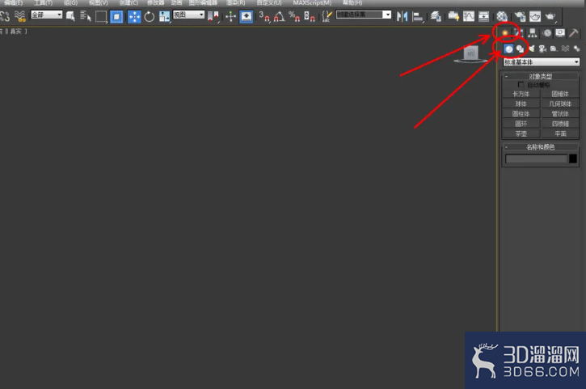Viewport: 586px width, 389px height.
Task: Open the named selection sets dropdown
Action: [364, 15]
